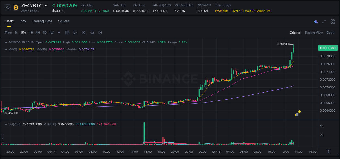Screen dimensions: 340x159
Task: Click the Networks label
Action: tap(204, 5)
